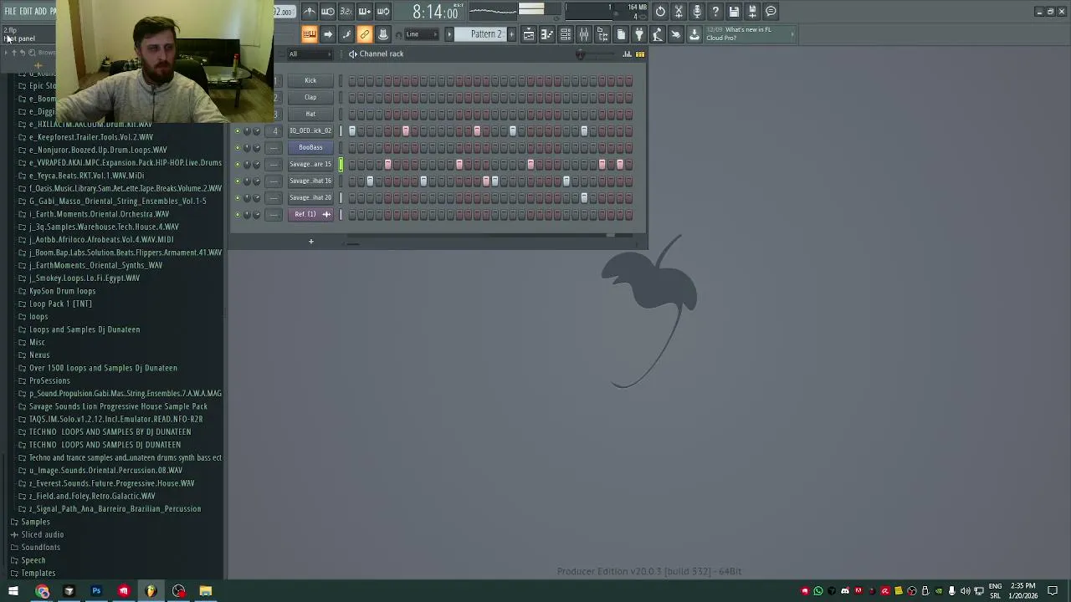This screenshot has height=602, width=1071.
Task: Select the Clap channel button
Action: pos(310,98)
